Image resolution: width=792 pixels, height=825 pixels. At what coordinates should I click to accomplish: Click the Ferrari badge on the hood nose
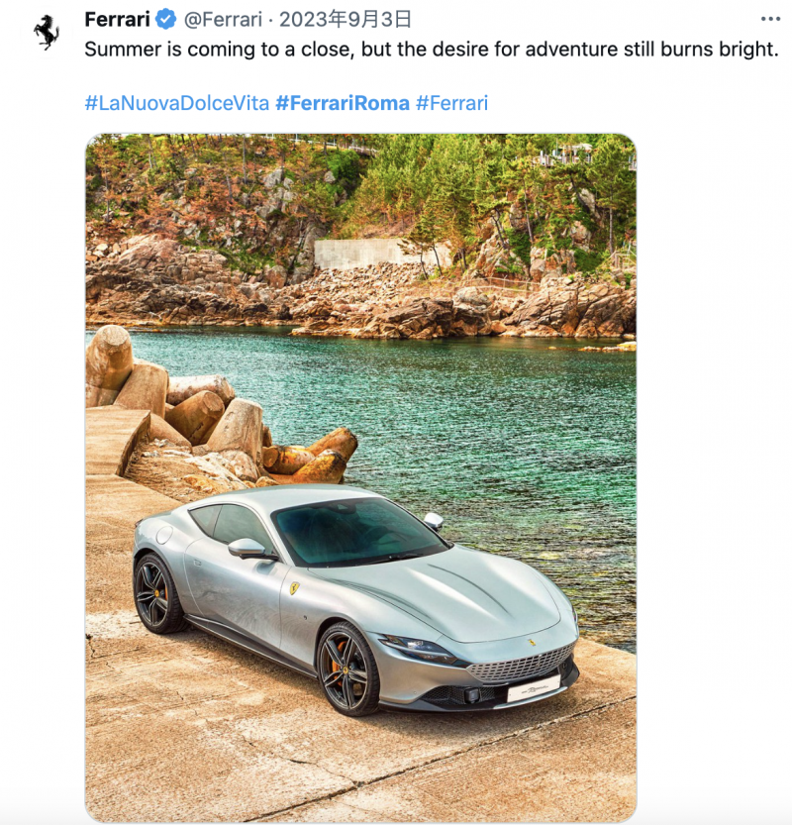532,643
